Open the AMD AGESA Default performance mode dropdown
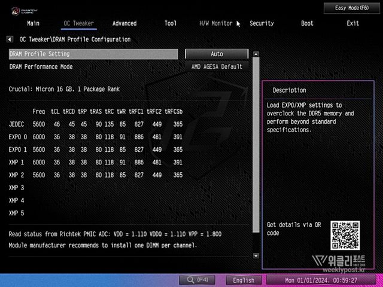 216,66
